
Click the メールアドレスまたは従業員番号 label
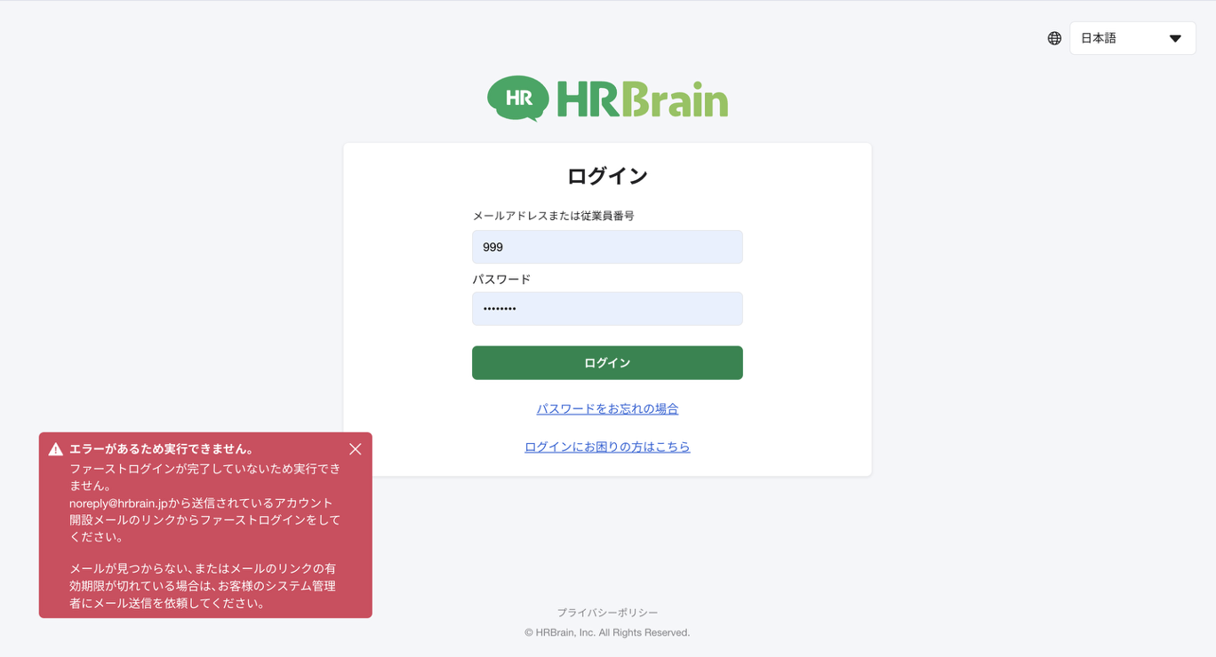click(553, 216)
